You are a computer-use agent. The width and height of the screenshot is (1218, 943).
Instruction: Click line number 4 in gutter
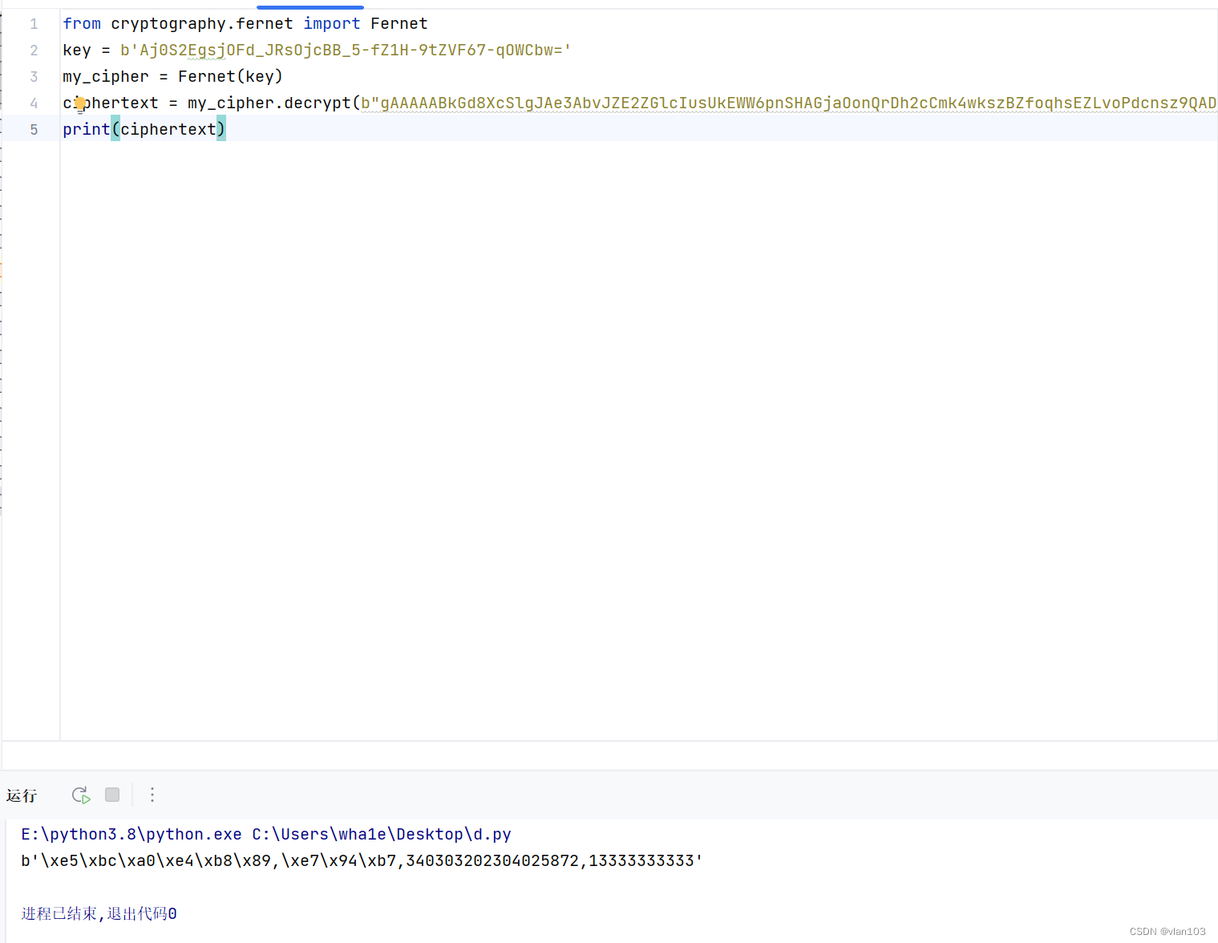tap(34, 103)
